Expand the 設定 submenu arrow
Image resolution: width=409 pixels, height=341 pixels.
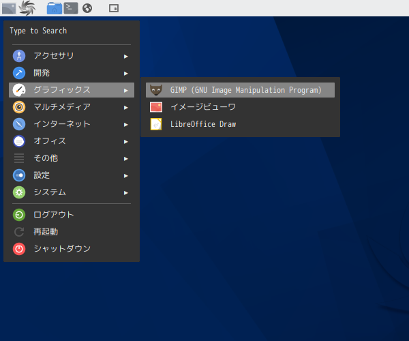point(125,176)
